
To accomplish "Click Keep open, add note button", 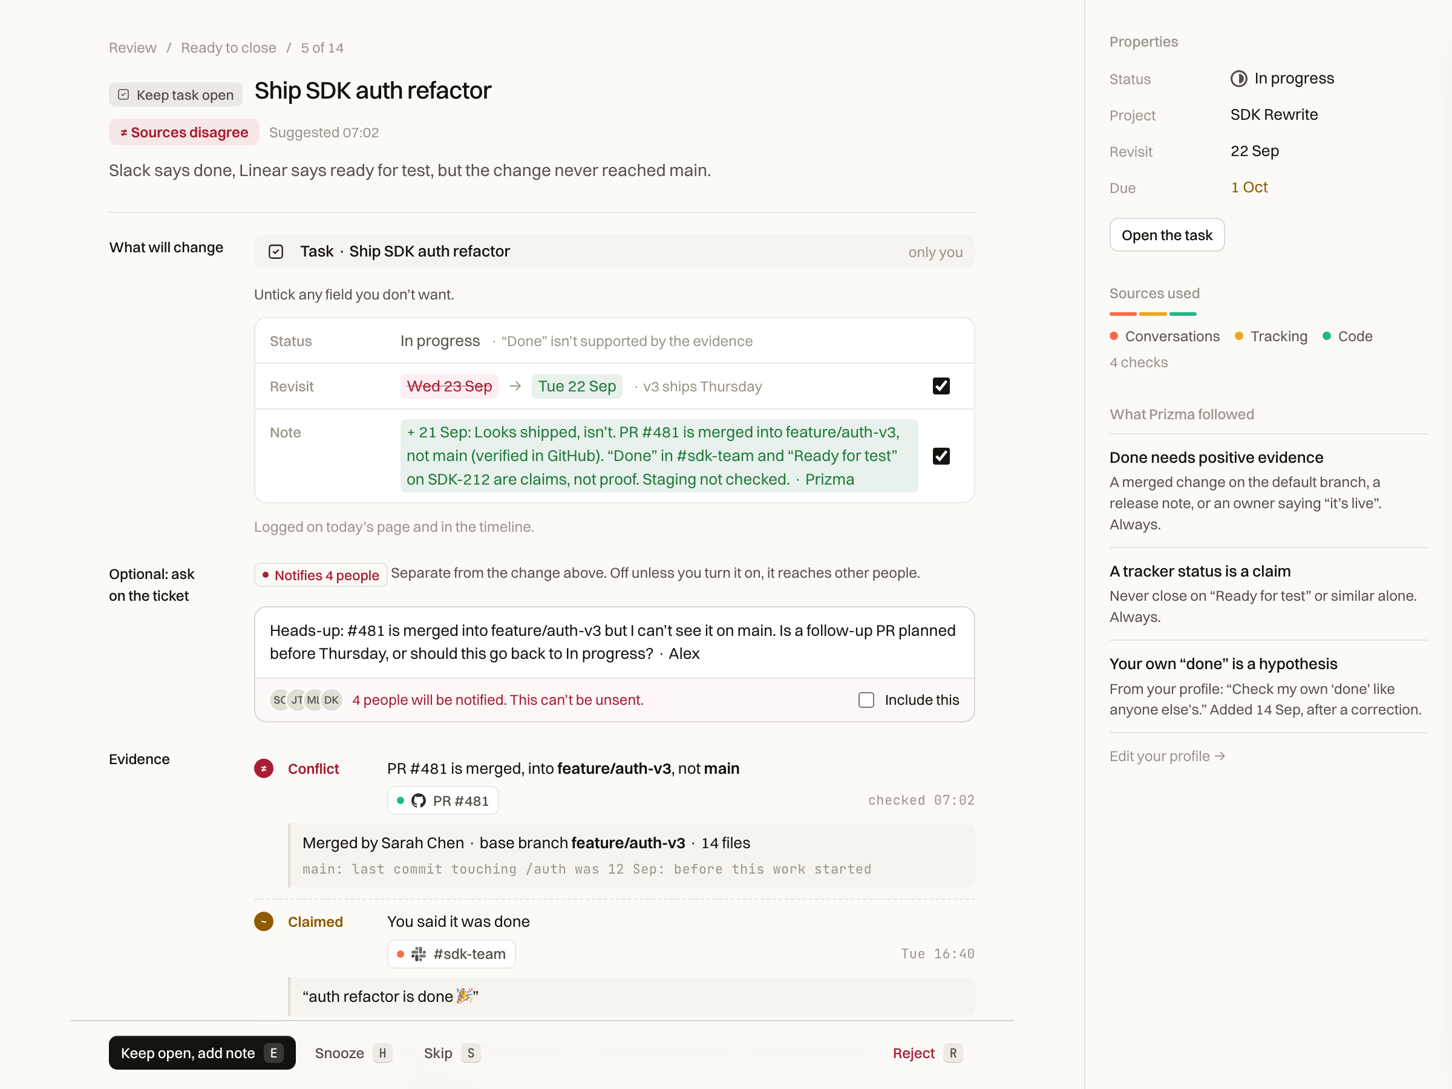I will [202, 1052].
